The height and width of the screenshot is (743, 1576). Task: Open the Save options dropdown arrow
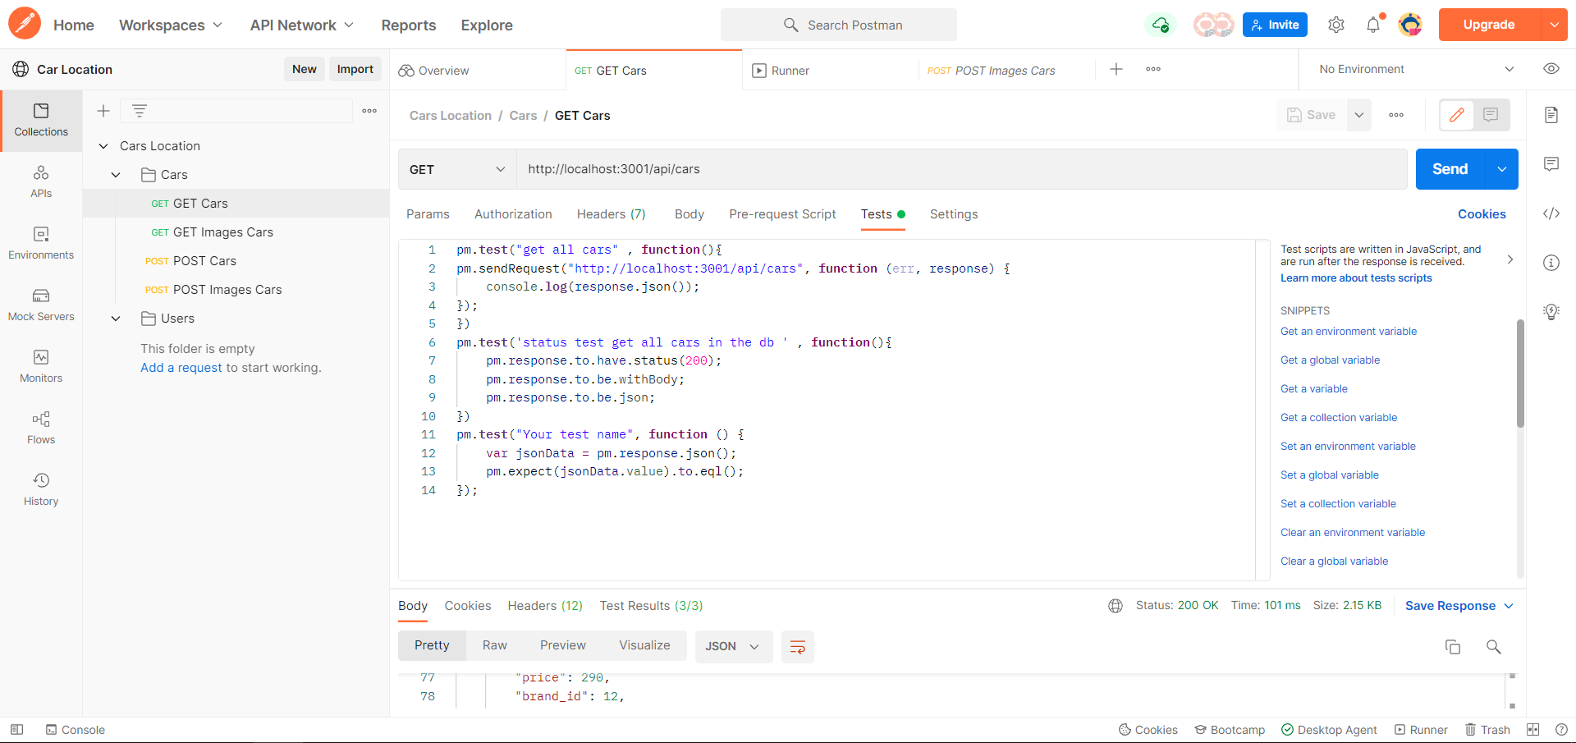[1359, 115]
